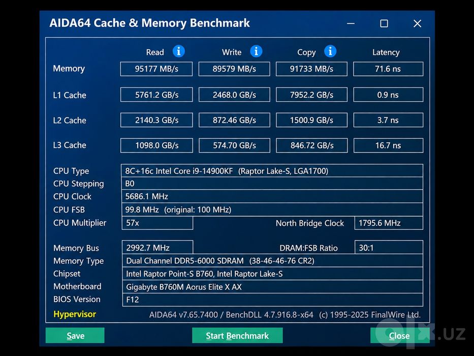This screenshot has width=474, height=356.
Task: Select Memory write value 89579 MB/s
Action: pos(234,69)
